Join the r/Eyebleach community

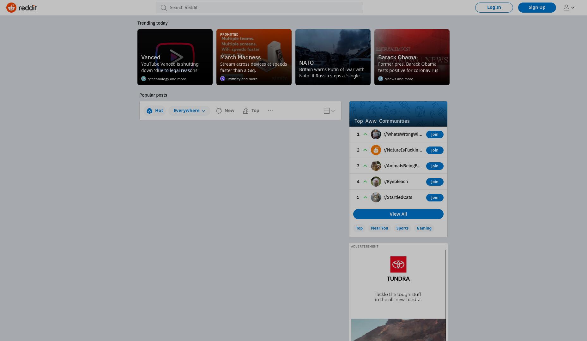click(x=435, y=182)
